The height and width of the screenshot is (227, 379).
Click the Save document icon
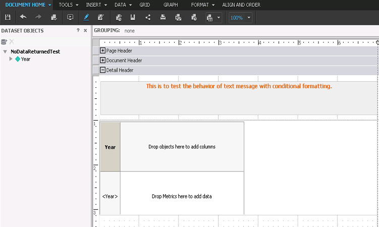point(8,17)
